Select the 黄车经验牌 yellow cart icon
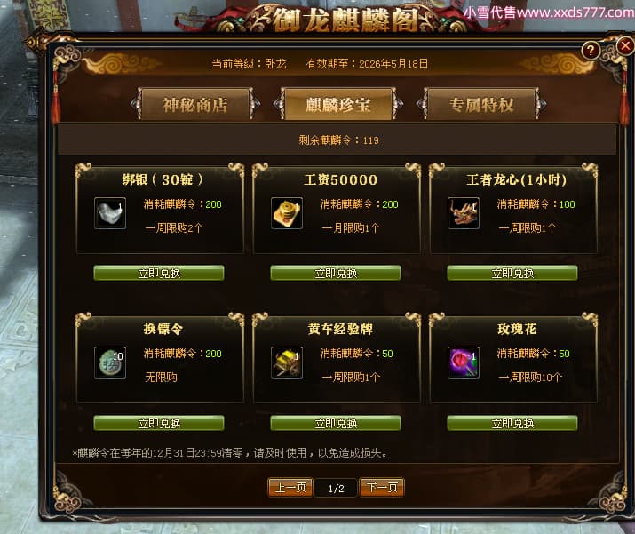Image resolution: width=635 pixels, height=534 pixels. 287,363
